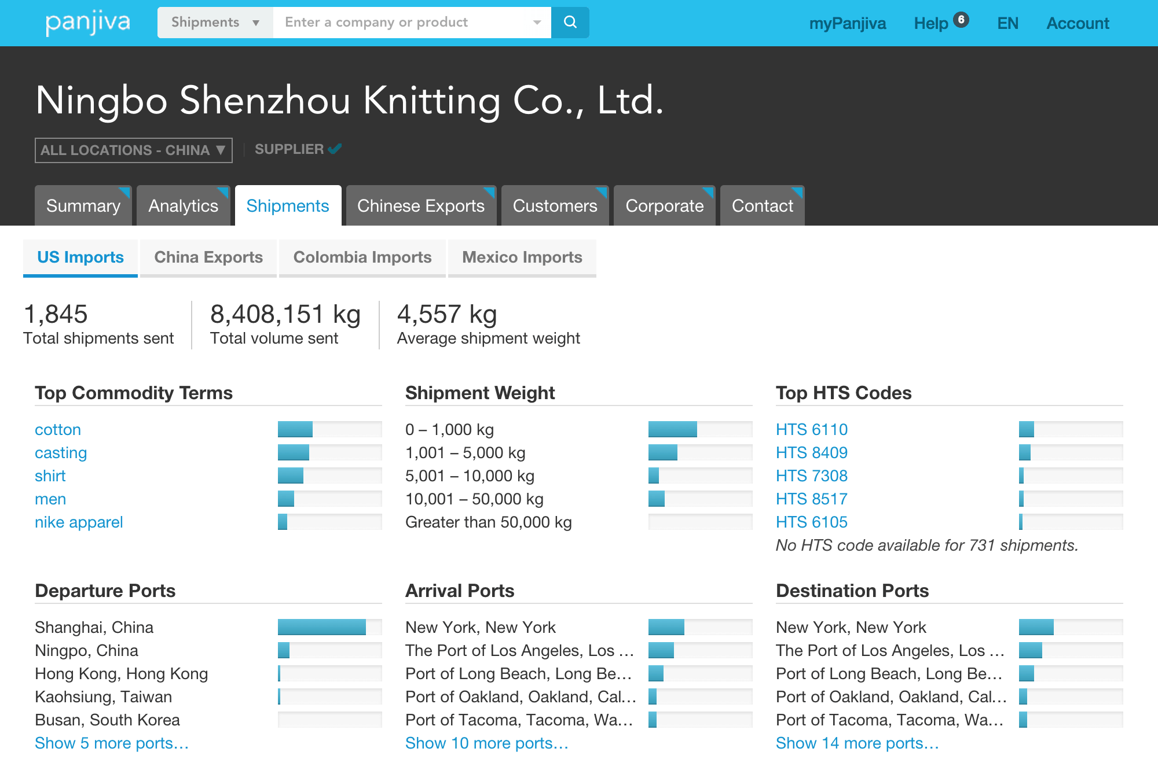Screen dimensions: 1158x774
Task: Click the cotton commodity term
Action: click(x=58, y=429)
